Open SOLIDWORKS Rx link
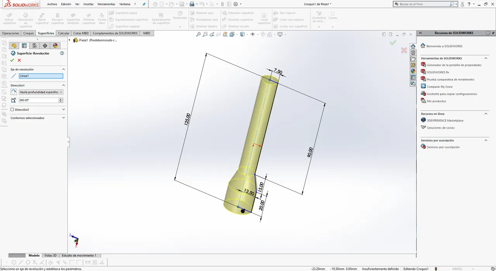496x271 pixels. click(x=438, y=72)
